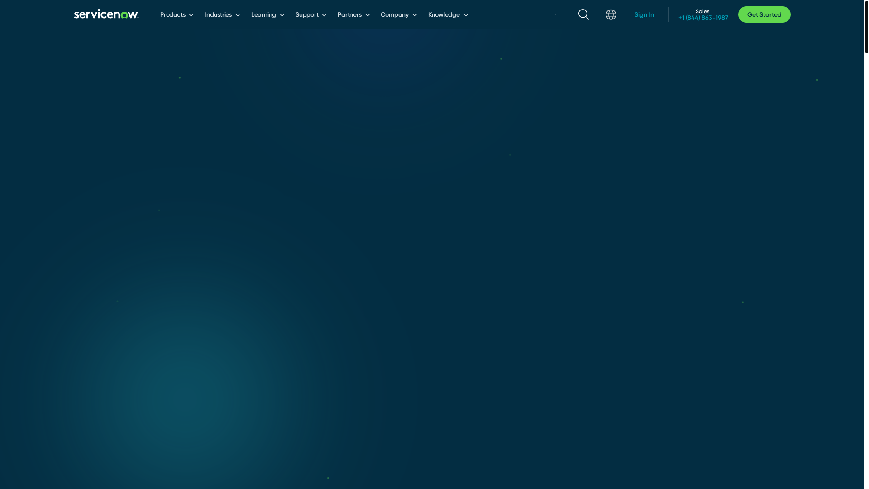Click the ServiceNow logo
The image size is (869, 489).
pyautogui.click(x=106, y=14)
